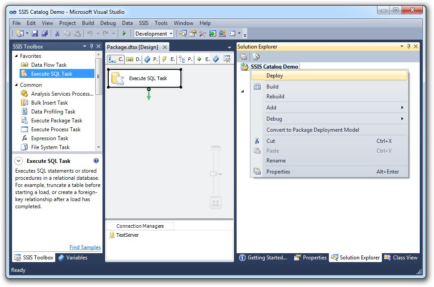Click the SSIS Toolbox scroll down arrow

(98, 147)
